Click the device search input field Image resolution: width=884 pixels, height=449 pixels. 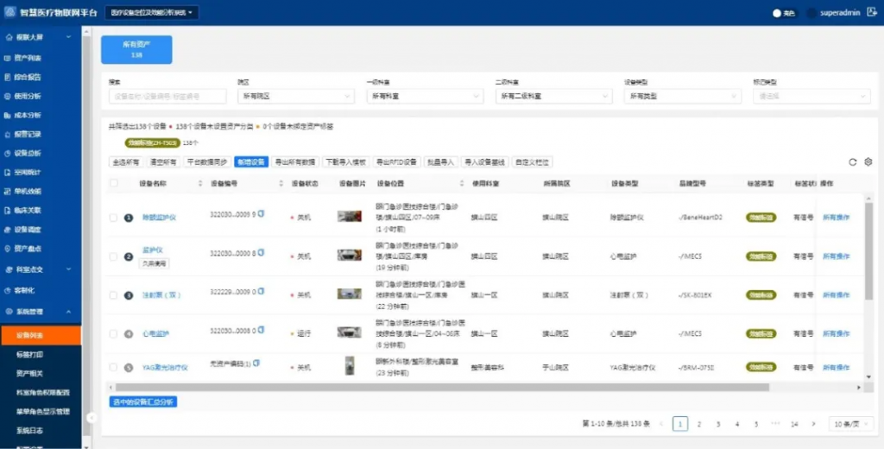click(167, 97)
